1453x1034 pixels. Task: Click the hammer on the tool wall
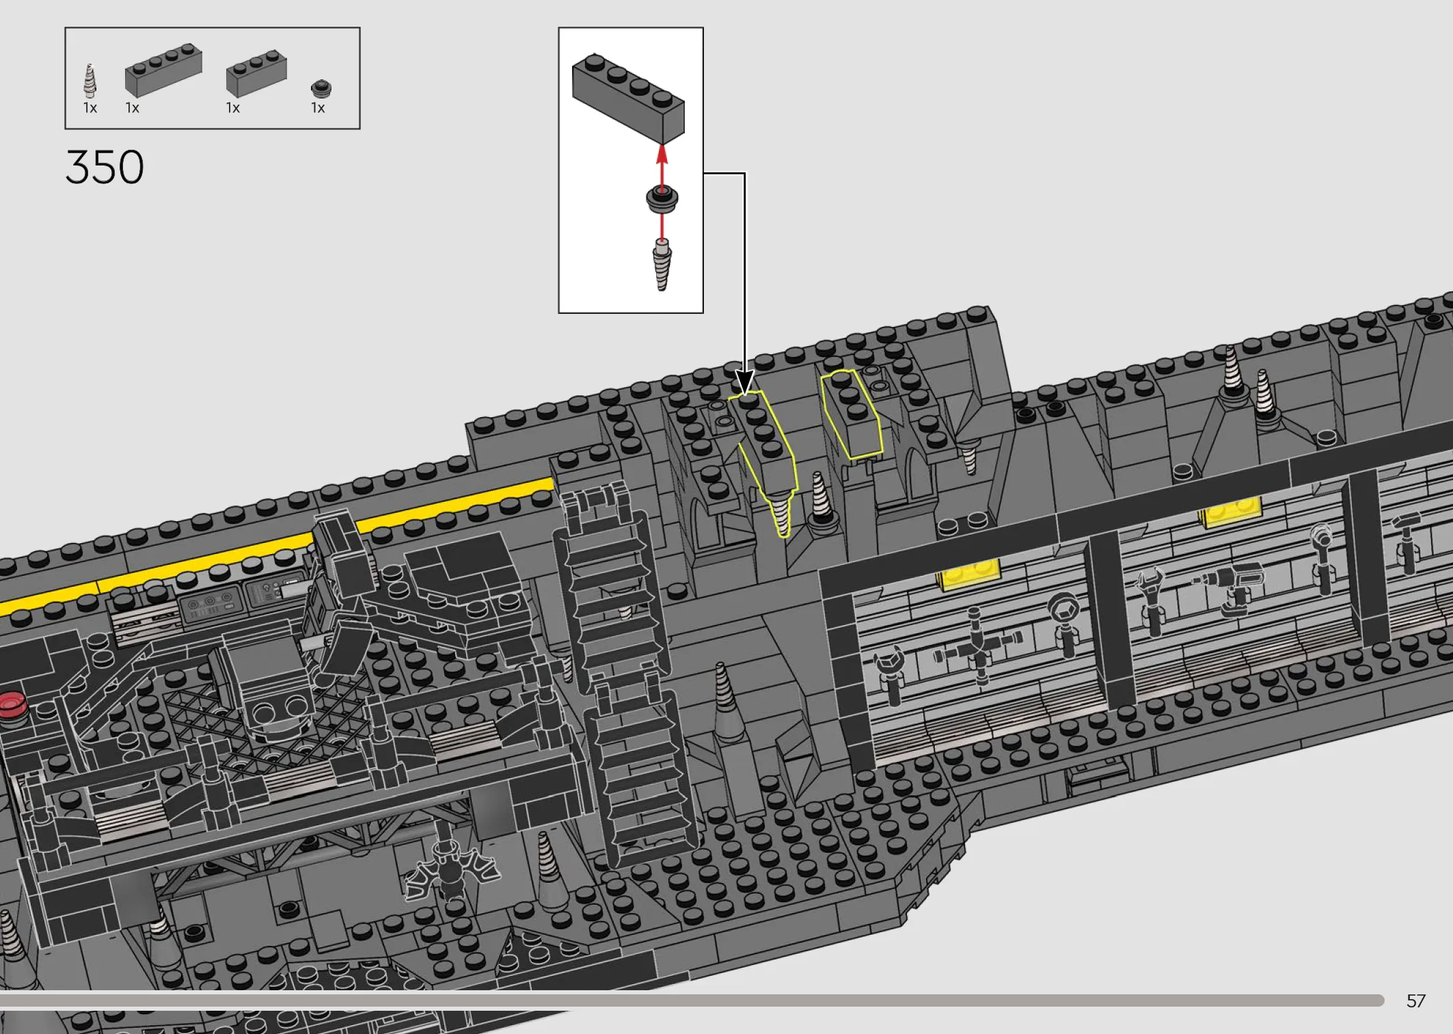click(x=1408, y=544)
